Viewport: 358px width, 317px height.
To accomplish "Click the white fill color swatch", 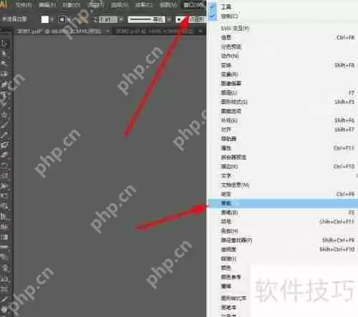I will [x=45, y=19].
